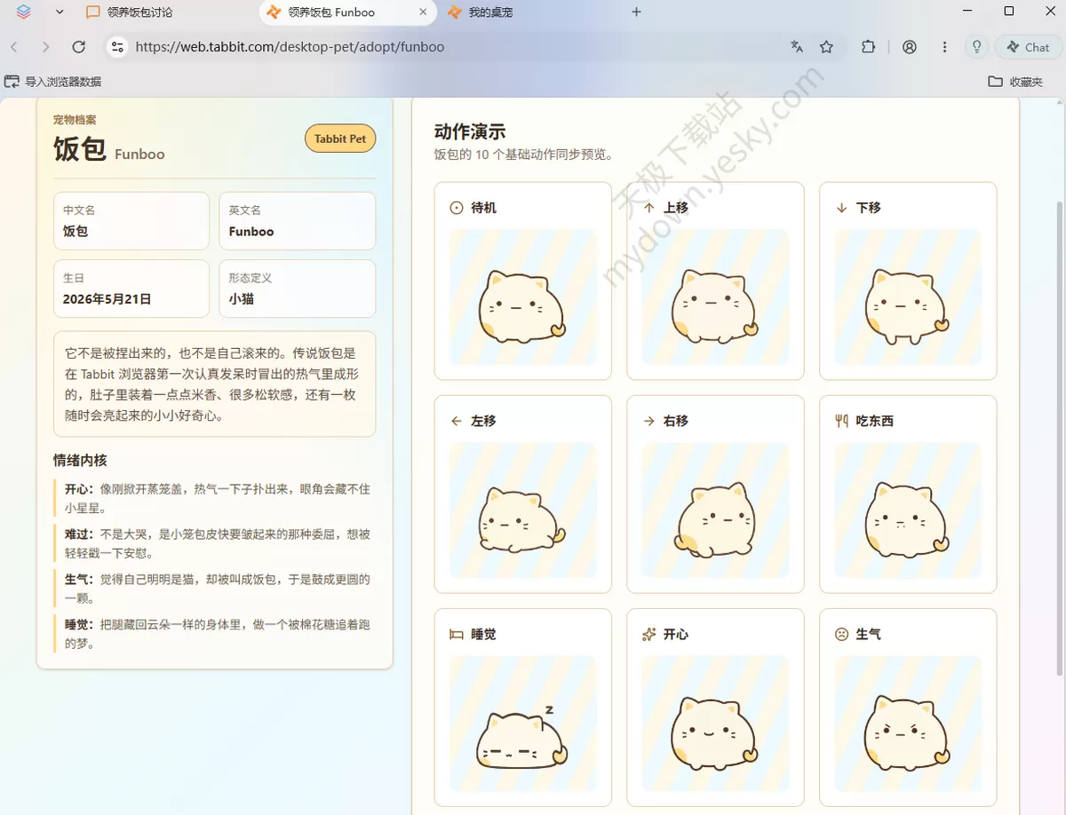
Task: Click the 生日 2026年5月21日 card
Action: coord(131,289)
